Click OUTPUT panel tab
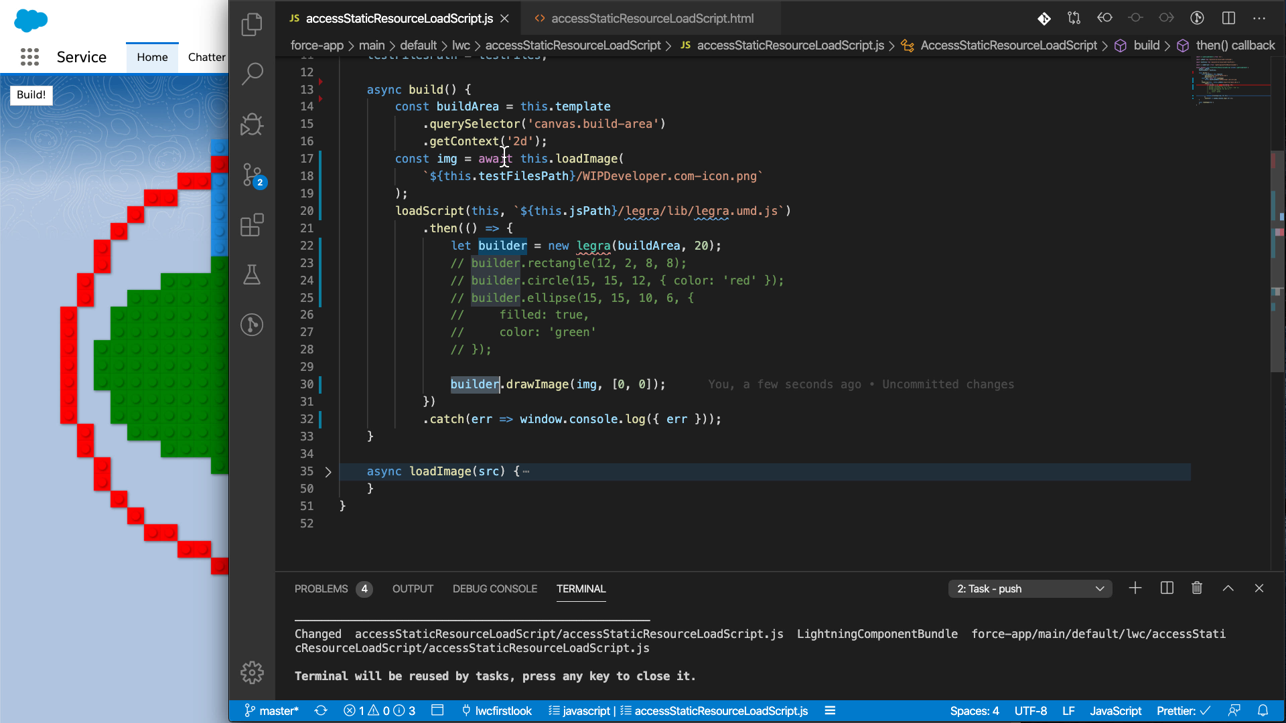Screen dimensions: 1286x723 point(413,589)
